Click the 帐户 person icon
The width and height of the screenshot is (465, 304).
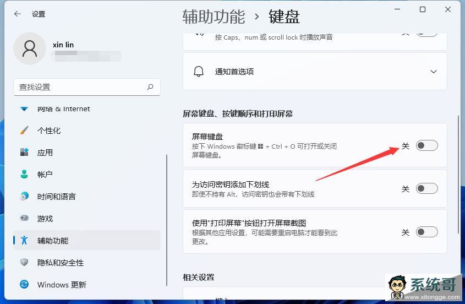point(24,174)
